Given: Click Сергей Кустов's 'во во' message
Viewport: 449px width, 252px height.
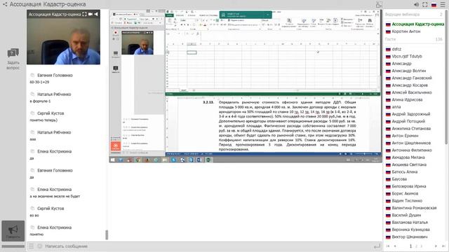Looking at the screenshot, I should (34, 216).
